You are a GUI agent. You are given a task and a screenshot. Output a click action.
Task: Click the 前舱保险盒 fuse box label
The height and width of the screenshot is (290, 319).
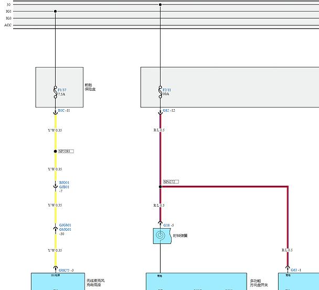pyautogui.click(x=90, y=87)
